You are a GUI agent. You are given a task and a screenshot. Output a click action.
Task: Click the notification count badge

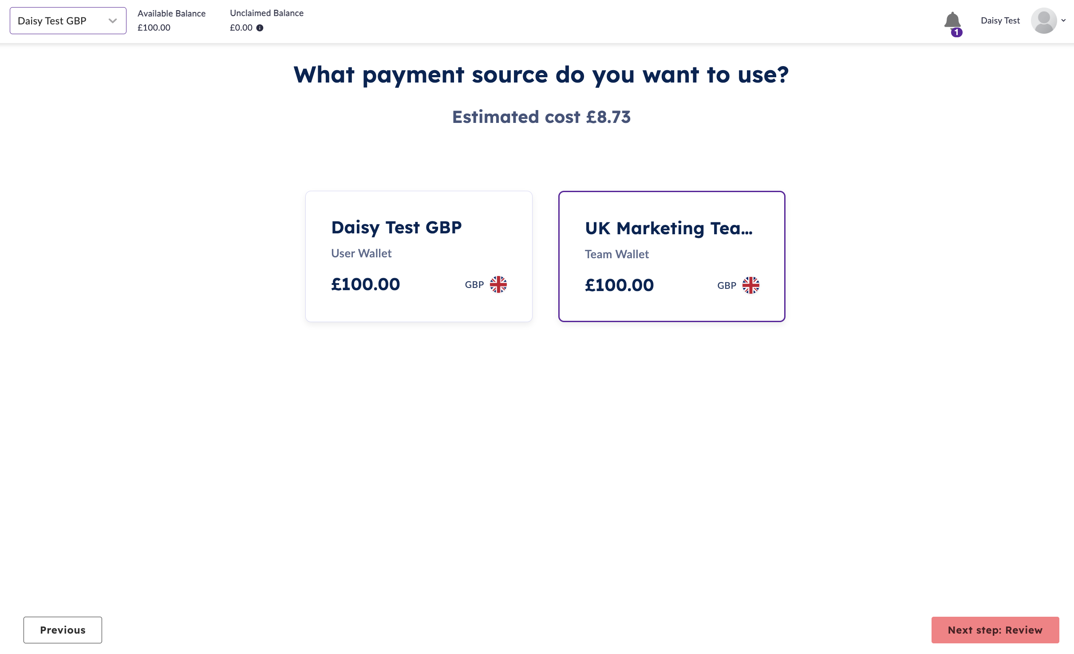[x=957, y=32]
